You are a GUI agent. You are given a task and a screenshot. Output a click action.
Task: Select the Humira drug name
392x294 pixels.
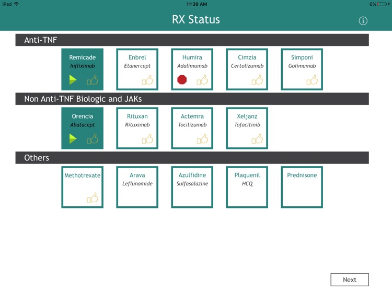[192, 57]
